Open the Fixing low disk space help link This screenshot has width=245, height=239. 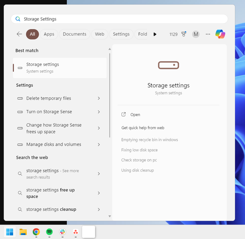[139, 150]
